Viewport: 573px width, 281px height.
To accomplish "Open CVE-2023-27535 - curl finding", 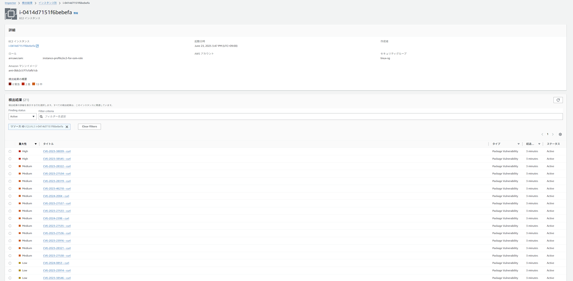I will point(57,226).
